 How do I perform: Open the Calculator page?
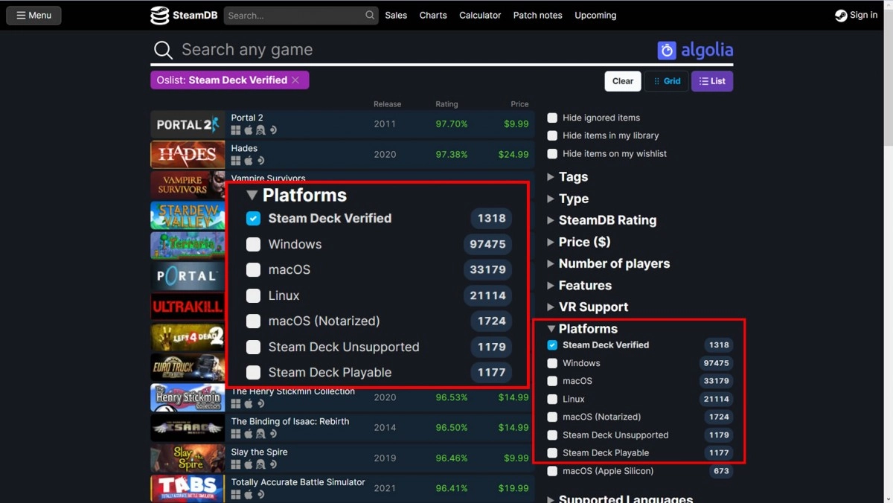pos(480,15)
